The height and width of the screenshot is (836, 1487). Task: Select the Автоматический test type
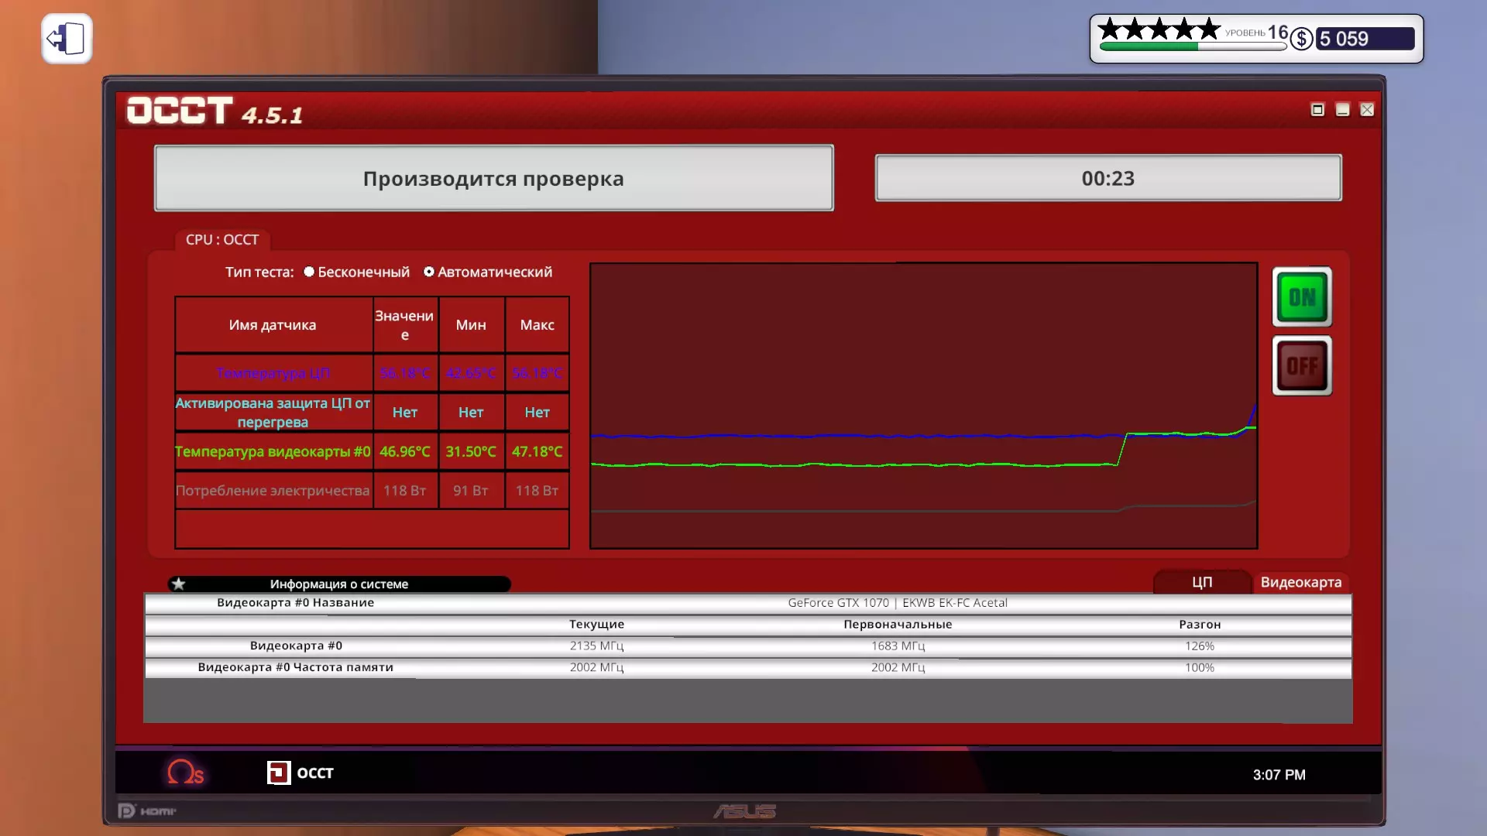pos(428,272)
